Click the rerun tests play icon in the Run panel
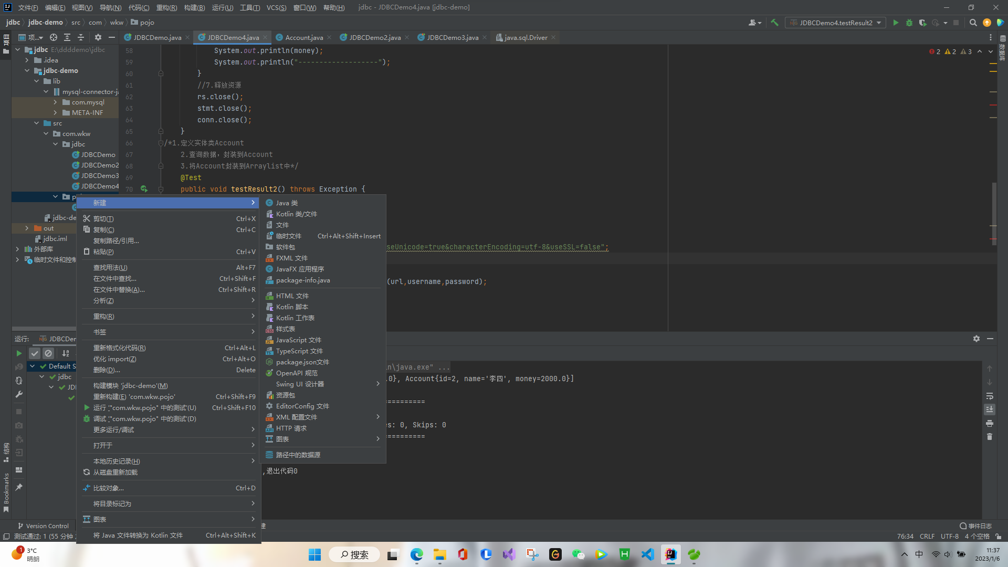This screenshot has height=567, width=1008. pyautogui.click(x=19, y=353)
